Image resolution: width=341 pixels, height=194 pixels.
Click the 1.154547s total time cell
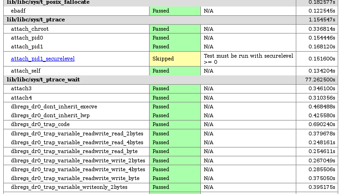(x=317, y=20)
